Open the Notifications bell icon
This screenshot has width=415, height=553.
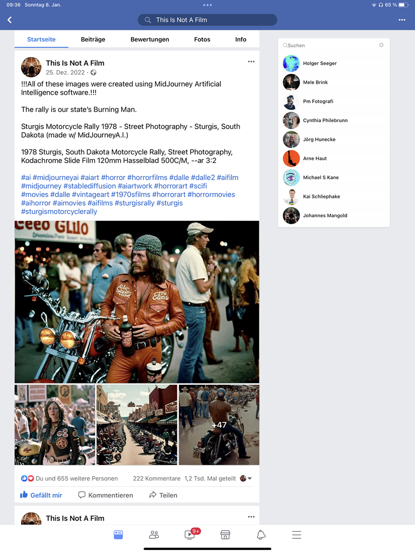[261, 535]
